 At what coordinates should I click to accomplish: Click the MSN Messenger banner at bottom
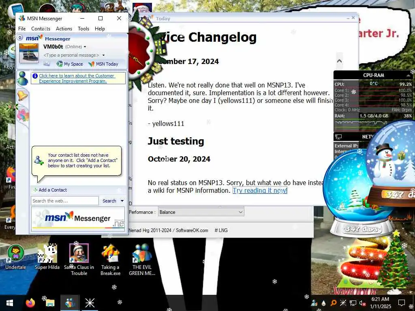click(x=78, y=219)
